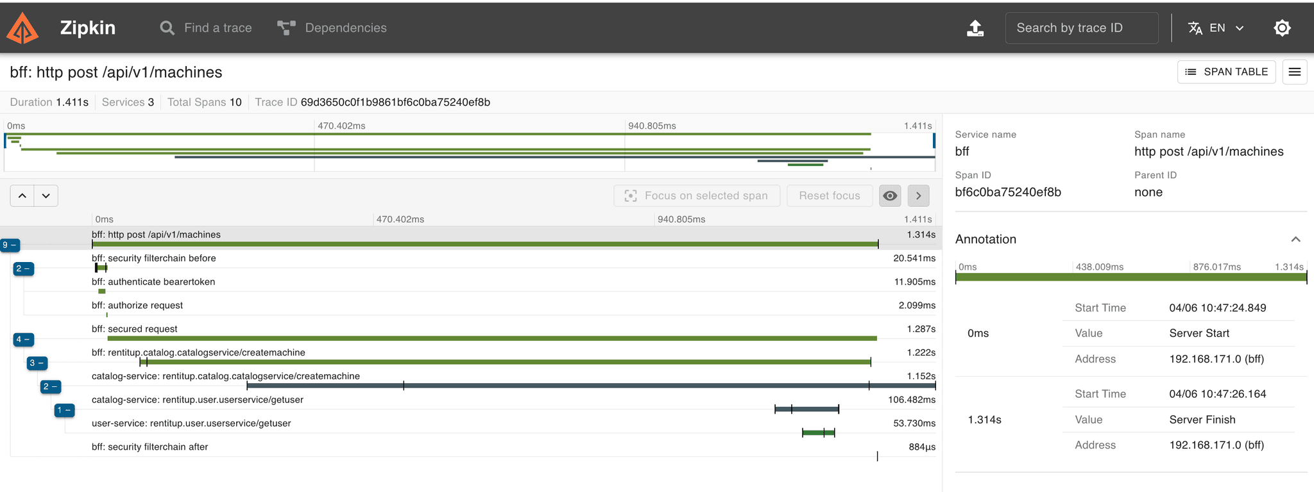Click Focus on selected span button

[696, 196]
